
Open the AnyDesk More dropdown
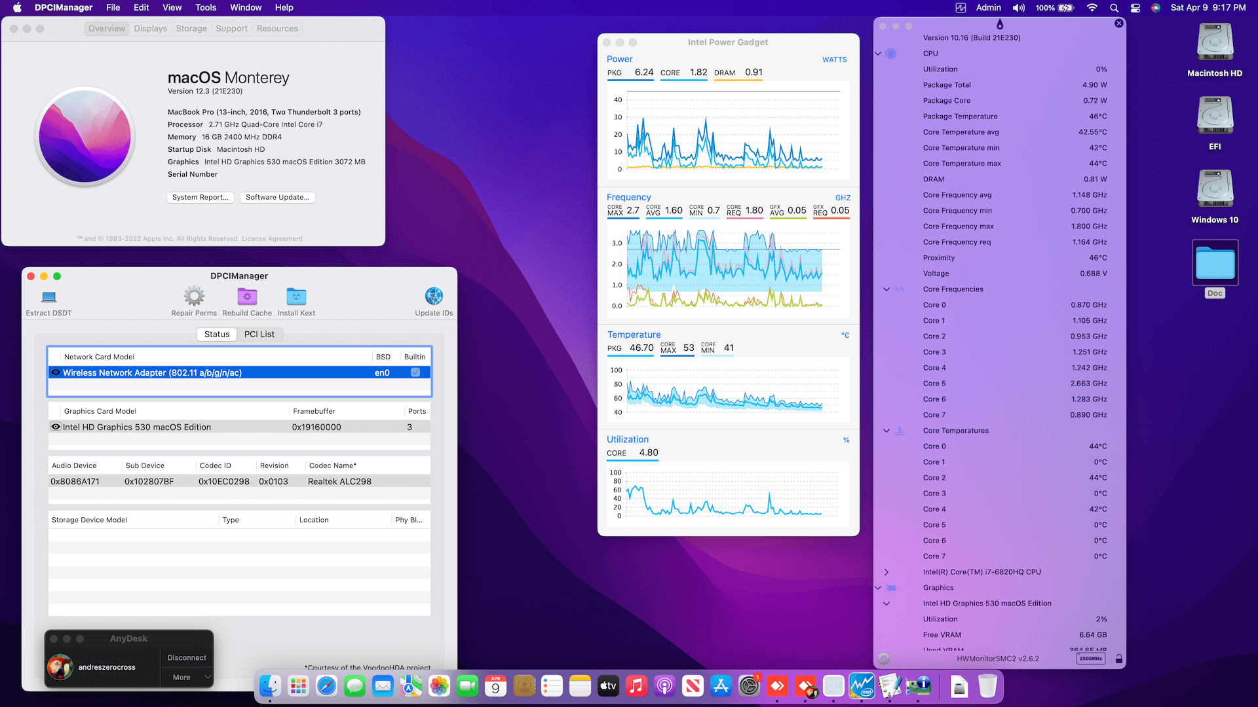click(187, 678)
